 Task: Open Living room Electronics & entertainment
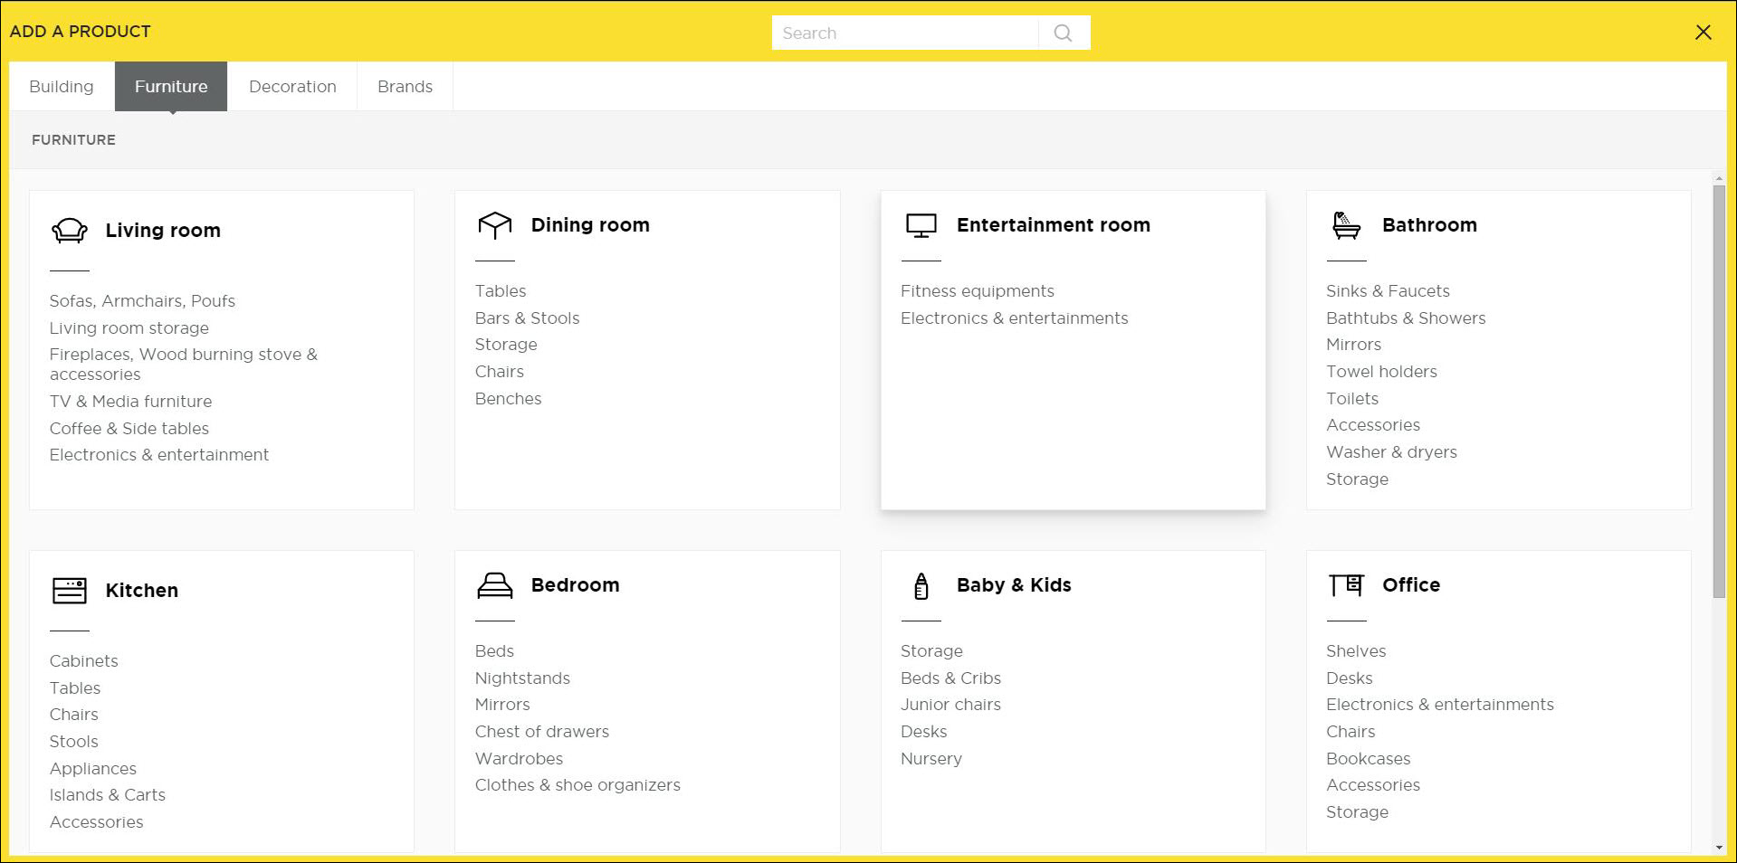pos(159,455)
